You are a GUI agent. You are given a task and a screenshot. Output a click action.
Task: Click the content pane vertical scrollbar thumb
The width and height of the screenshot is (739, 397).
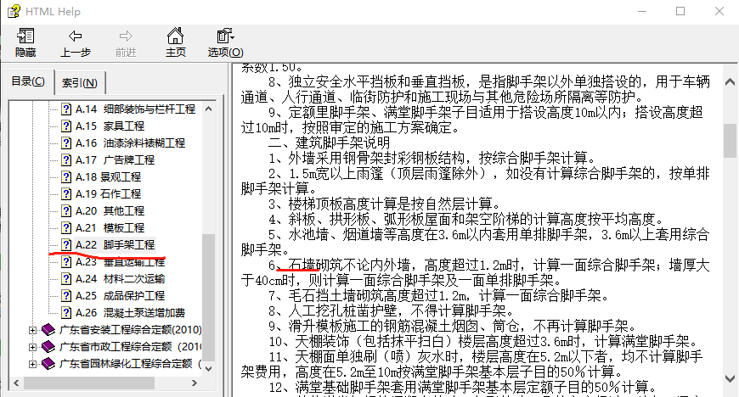pyautogui.click(x=730, y=141)
